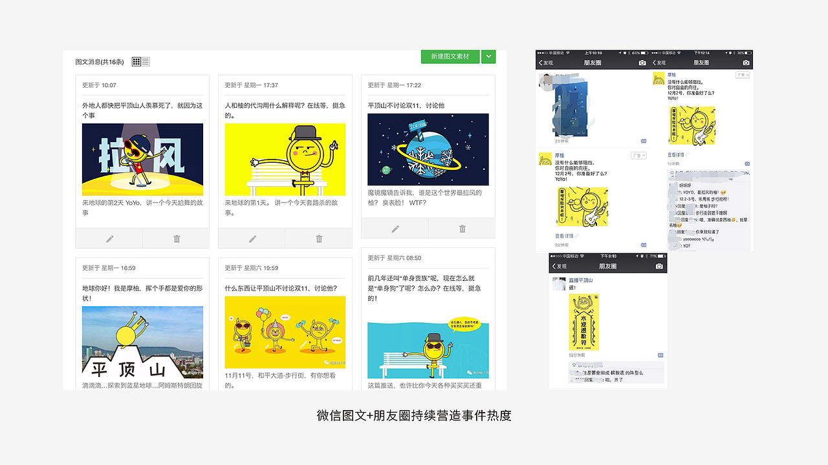Click the yellow 水逆退散符 image post
The height and width of the screenshot is (465, 828).
(x=584, y=322)
